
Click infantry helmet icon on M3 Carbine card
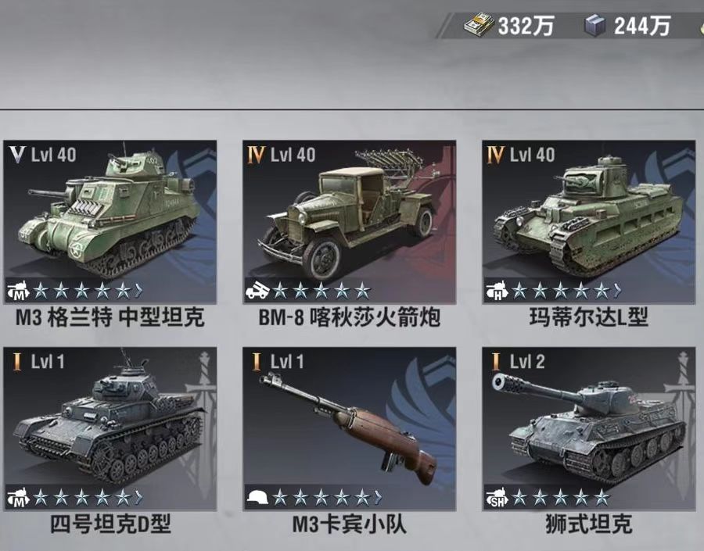[x=257, y=497]
